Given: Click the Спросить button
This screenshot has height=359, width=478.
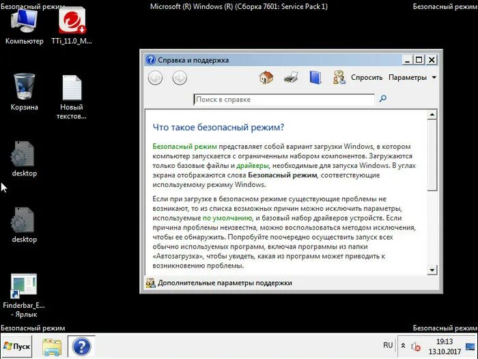Looking at the screenshot, I should pyautogui.click(x=367, y=77).
